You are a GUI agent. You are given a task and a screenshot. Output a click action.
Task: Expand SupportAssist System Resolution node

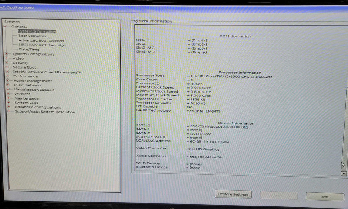[9, 111]
